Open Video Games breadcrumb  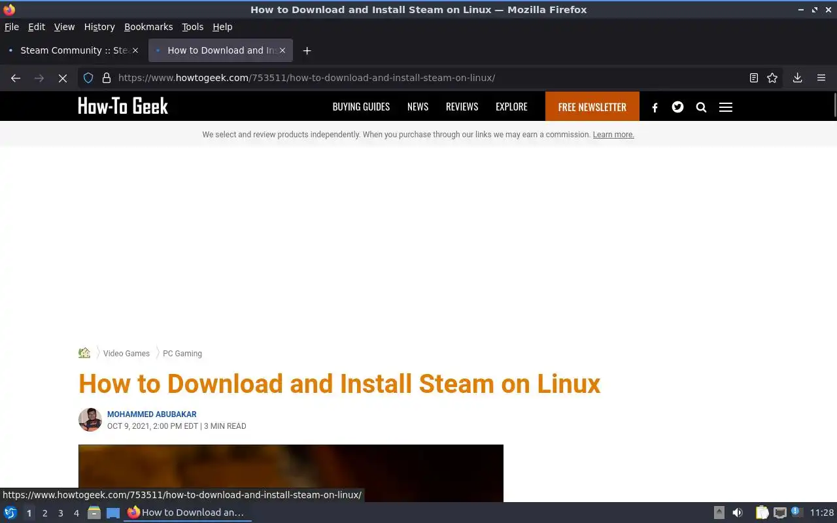[126, 354]
